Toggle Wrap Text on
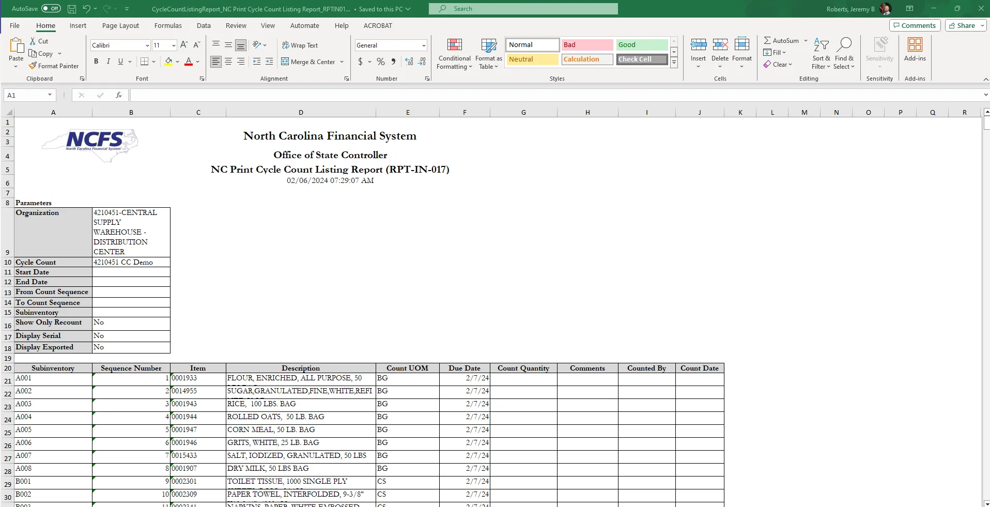This screenshot has height=507, width=990. 300,45
